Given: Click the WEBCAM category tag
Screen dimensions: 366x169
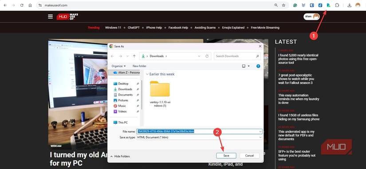Looking at the screenshot, I should click(56, 146).
